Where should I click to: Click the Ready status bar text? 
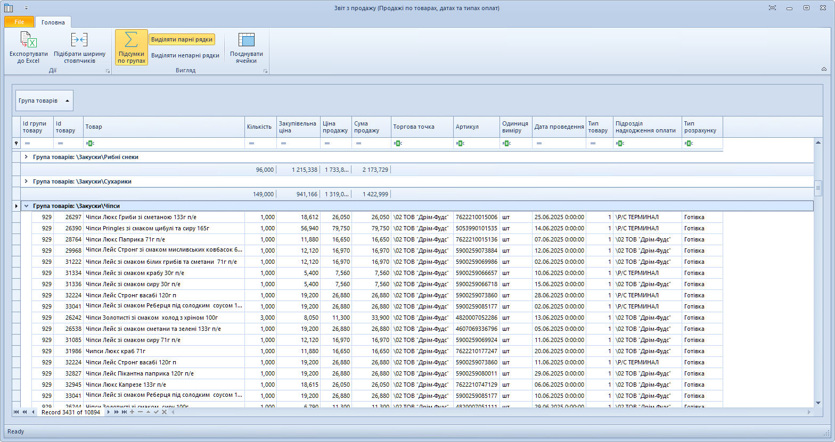point(16,431)
